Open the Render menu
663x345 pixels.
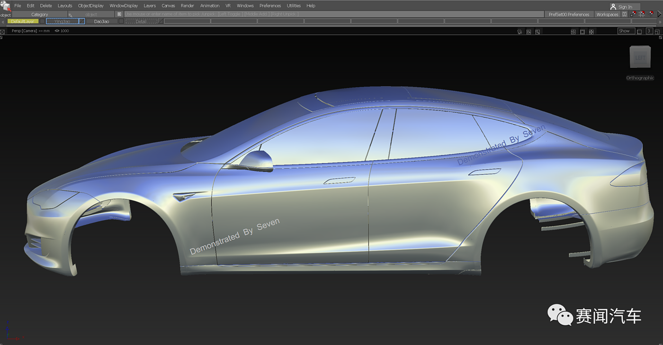pyautogui.click(x=187, y=6)
